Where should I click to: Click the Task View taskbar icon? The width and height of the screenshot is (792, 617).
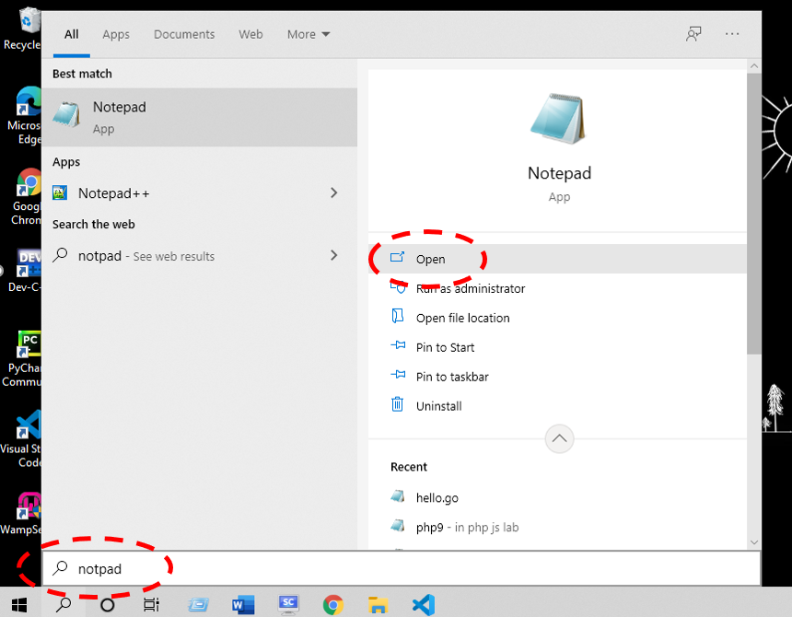coord(151,604)
